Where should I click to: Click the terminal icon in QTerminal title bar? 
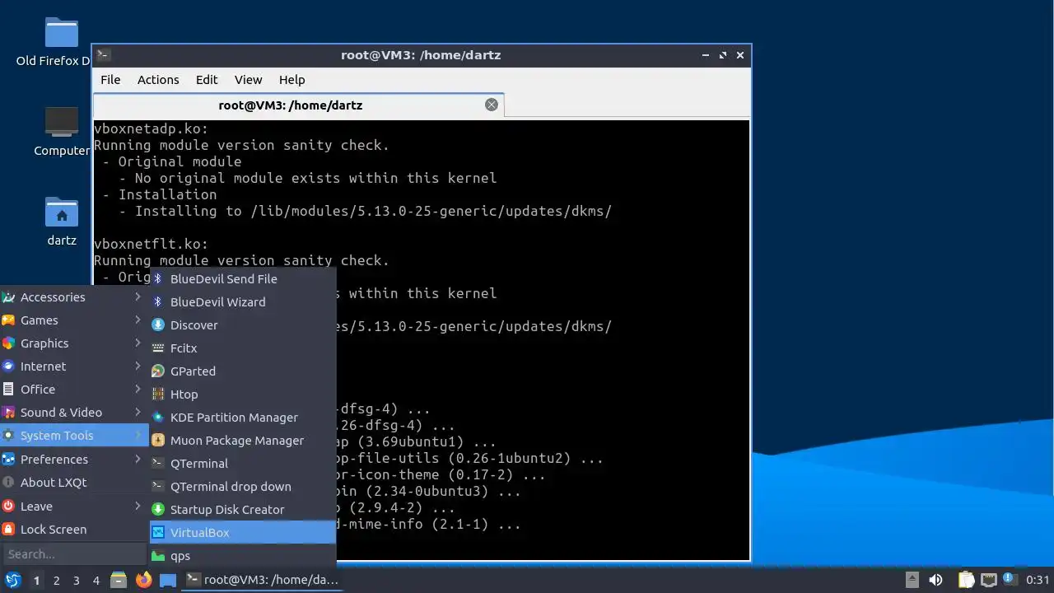coord(103,55)
